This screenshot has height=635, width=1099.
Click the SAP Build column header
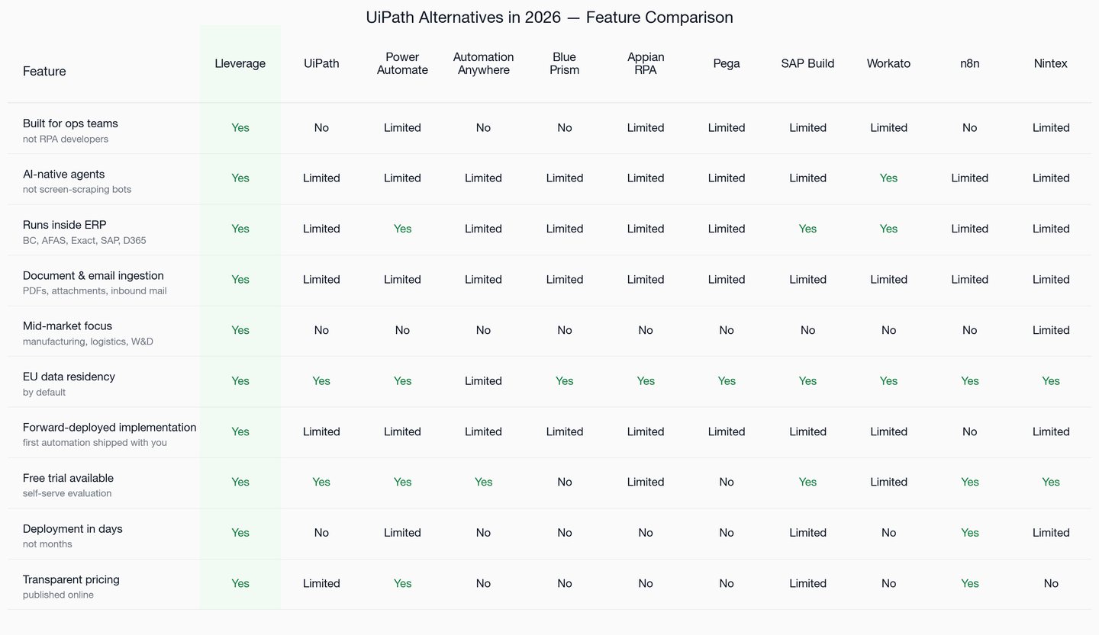pos(807,63)
